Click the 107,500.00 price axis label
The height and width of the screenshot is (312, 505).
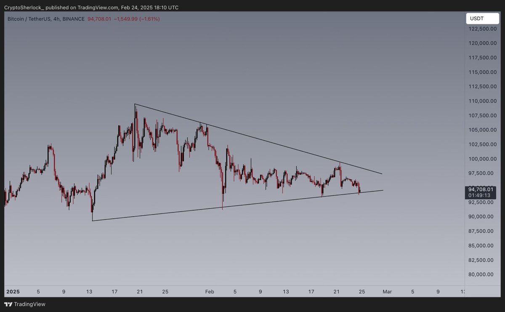[482, 115]
